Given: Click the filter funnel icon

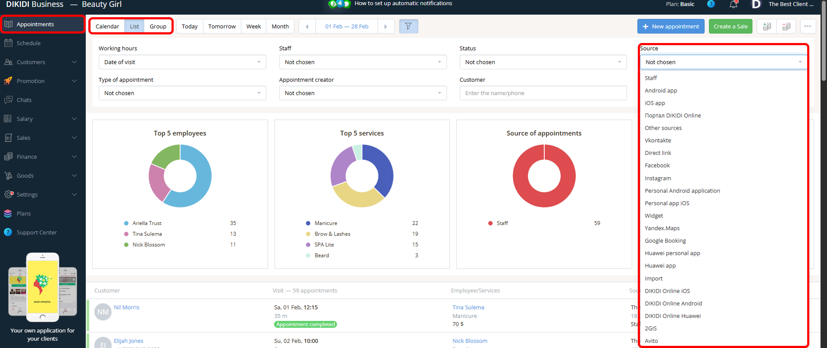Looking at the screenshot, I should pos(408,26).
